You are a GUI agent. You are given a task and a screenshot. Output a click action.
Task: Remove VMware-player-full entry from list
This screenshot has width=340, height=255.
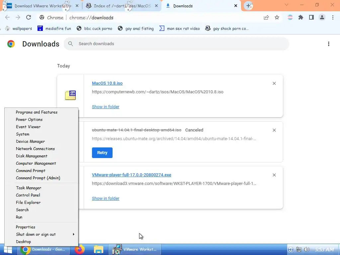[x=274, y=175]
